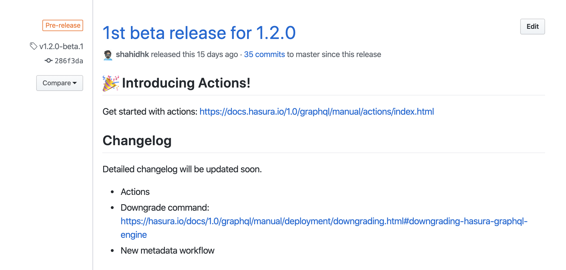Image resolution: width=566 pixels, height=270 pixels.
Task: Open the Compare dropdown
Action: point(59,83)
